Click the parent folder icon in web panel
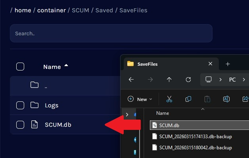Screen dimensions: 249x158 tap(34, 85)
